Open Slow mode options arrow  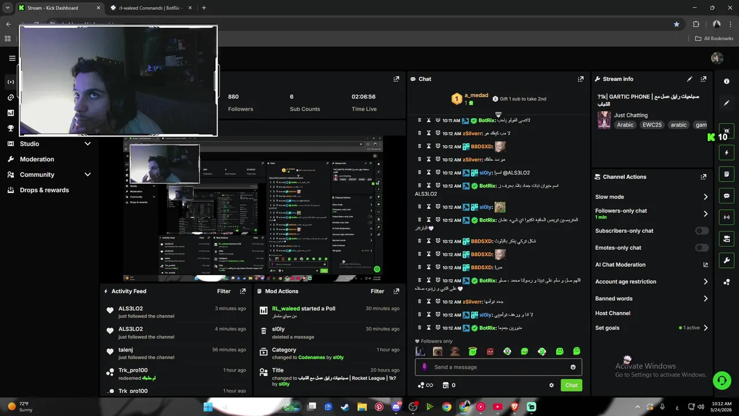tap(706, 197)
